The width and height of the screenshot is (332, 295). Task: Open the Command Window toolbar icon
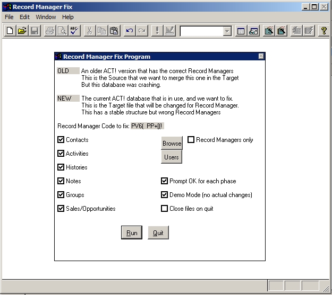tap(241, 31)
